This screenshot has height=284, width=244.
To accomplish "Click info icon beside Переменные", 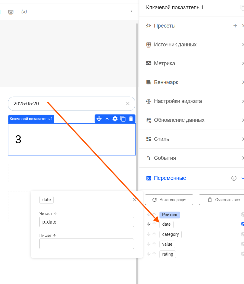I will click(x=234, y=178).
